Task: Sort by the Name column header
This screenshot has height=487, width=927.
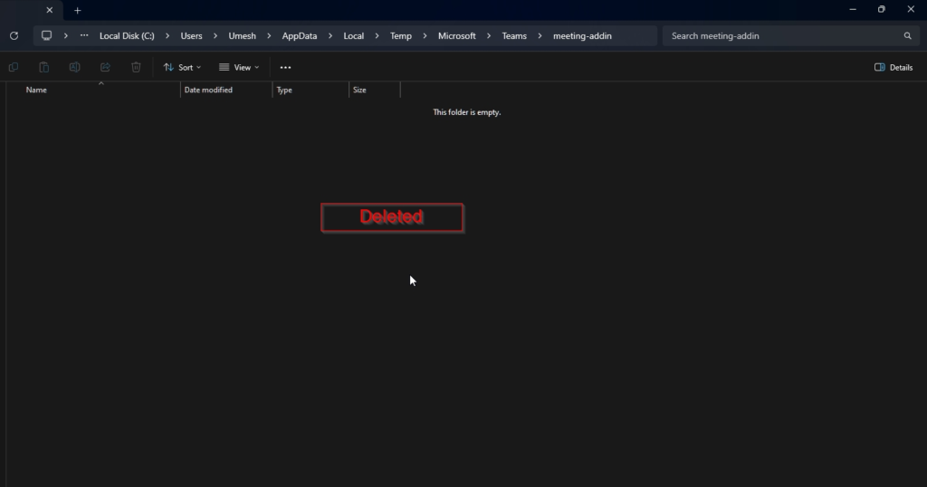Action: [x=101, y=90]
